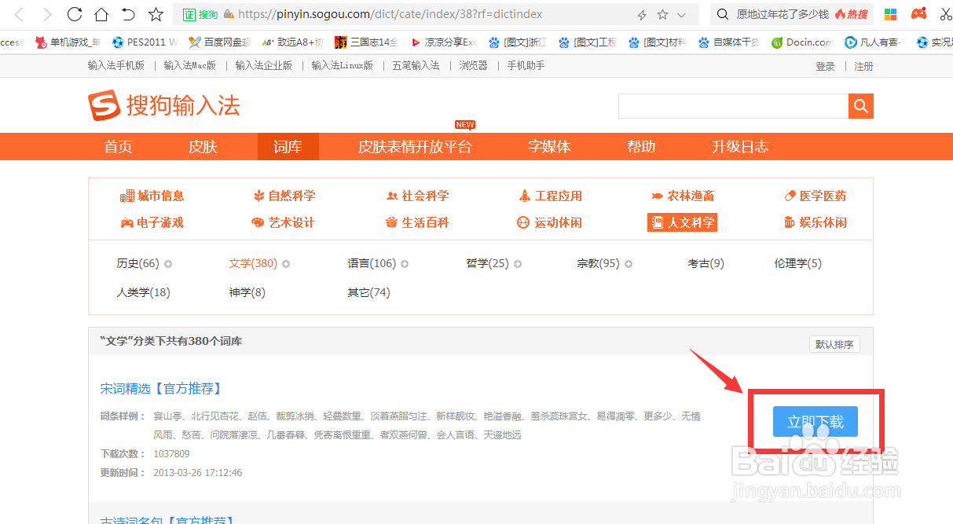Image resolution: width=953 pixels, height=524 pixels.
Task: Toggle the bookmark star in the address bar
Action: click(662, 13)
